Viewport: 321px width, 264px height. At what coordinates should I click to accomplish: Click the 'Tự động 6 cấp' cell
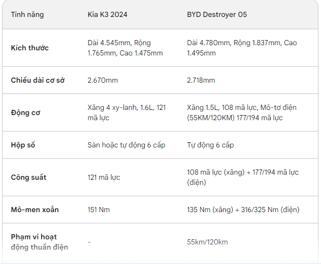click(210, 145)
